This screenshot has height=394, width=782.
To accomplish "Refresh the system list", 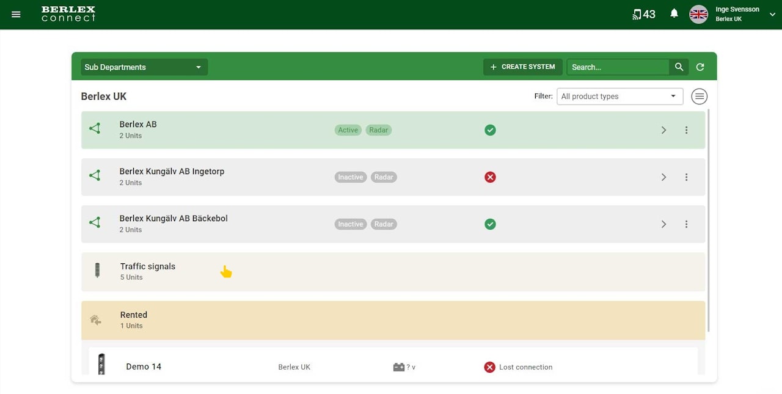I will [700, 67].
